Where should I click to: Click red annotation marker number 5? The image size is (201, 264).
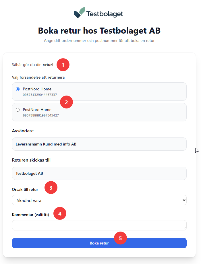[120, 238]
